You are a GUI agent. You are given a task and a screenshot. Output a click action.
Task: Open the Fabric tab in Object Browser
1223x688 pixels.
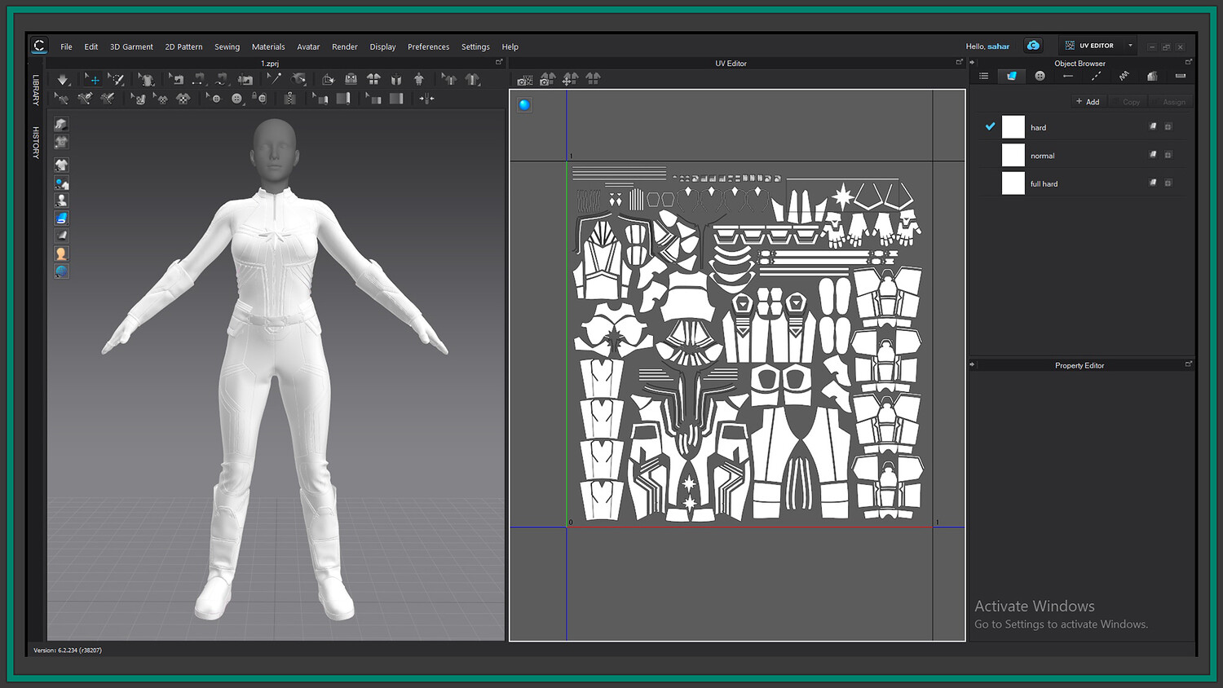[1012, 76]
